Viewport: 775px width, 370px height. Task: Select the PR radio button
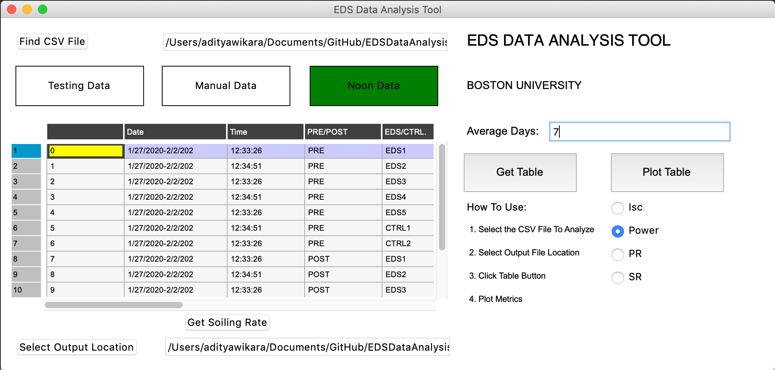click(618, 254)
